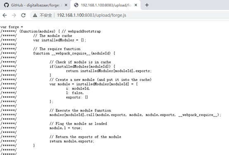
Task: Select the 192.168.1.100:8083/upload/forge.js tab
Action: click(105, 5)
